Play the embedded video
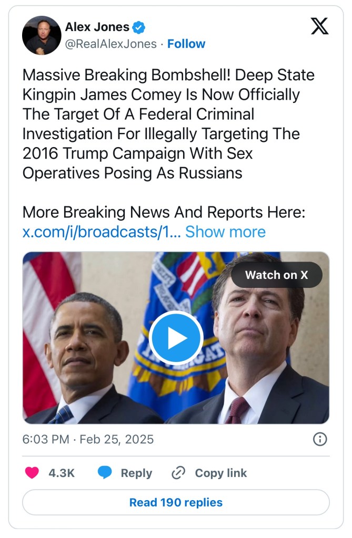The height and width of the screenshot is (538, 352). (x=176, y=338)
